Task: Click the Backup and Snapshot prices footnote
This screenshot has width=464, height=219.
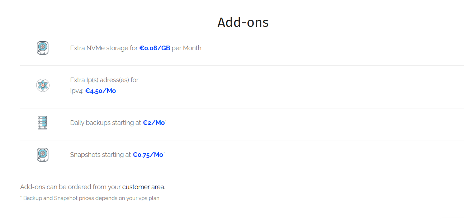Action: [90, 198]
